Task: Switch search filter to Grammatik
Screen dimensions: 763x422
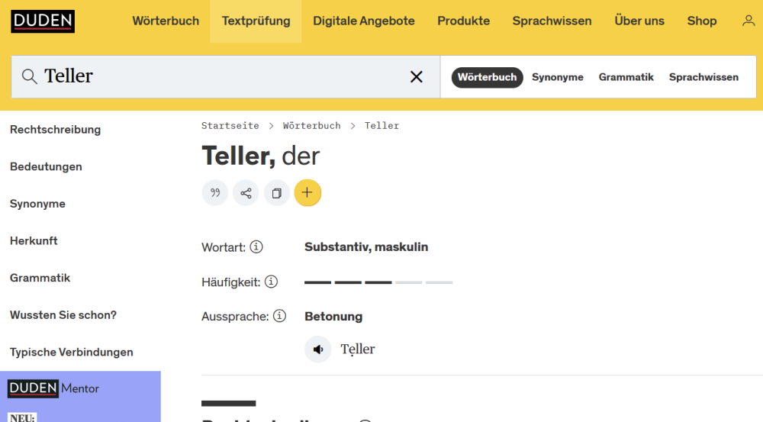Action: point(626,77)
